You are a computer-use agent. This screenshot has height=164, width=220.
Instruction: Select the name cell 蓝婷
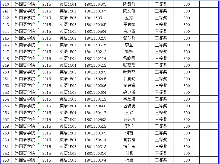[x=129, y=18]
